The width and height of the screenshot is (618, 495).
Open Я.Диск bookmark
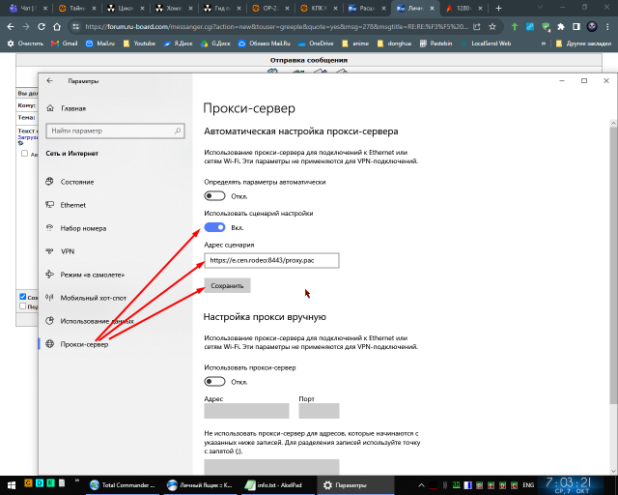(178, 44)
